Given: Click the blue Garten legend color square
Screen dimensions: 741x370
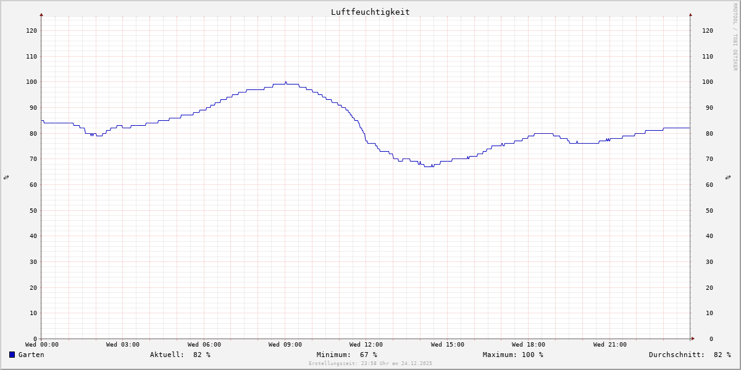Looking at the screenshot, I should [x=12, y=355].
